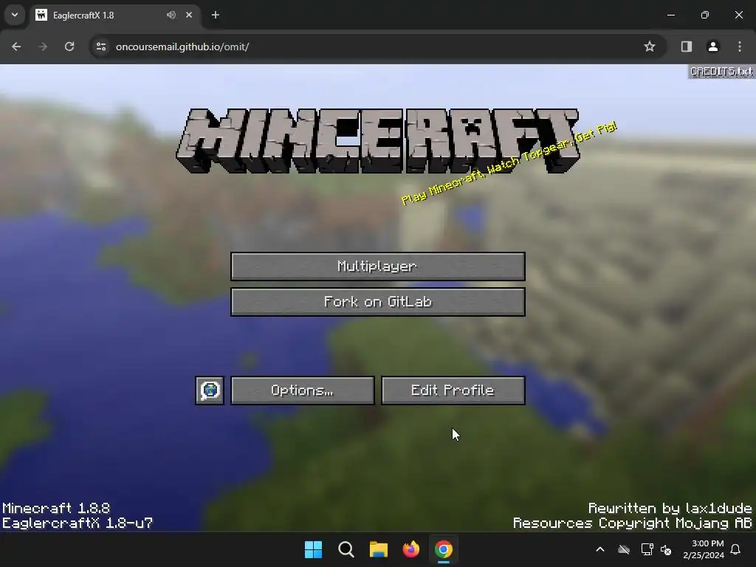Go back in browser history
This screenshot has height=567, width=756.
click(16, 47)
